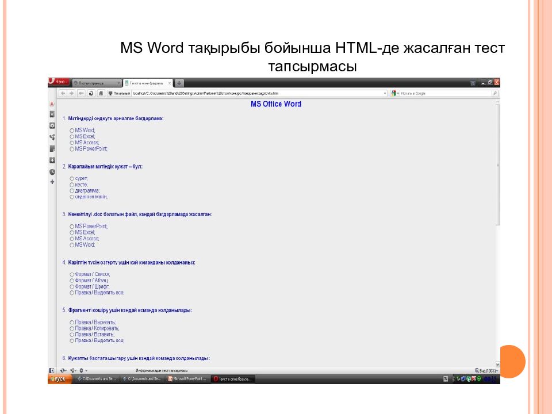The image size is (552, 414).
Task: Select MS Access radio in question 3
Action: [x=71, y=239]
